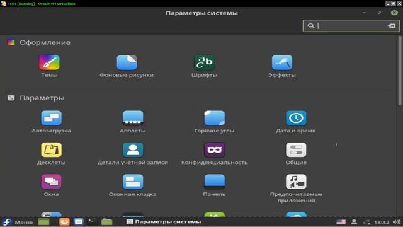403x227 pixels.
Task: Click the Оформление section header
Action: click(45, 42)
